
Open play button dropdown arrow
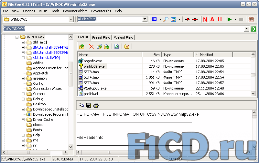point(235,20)
